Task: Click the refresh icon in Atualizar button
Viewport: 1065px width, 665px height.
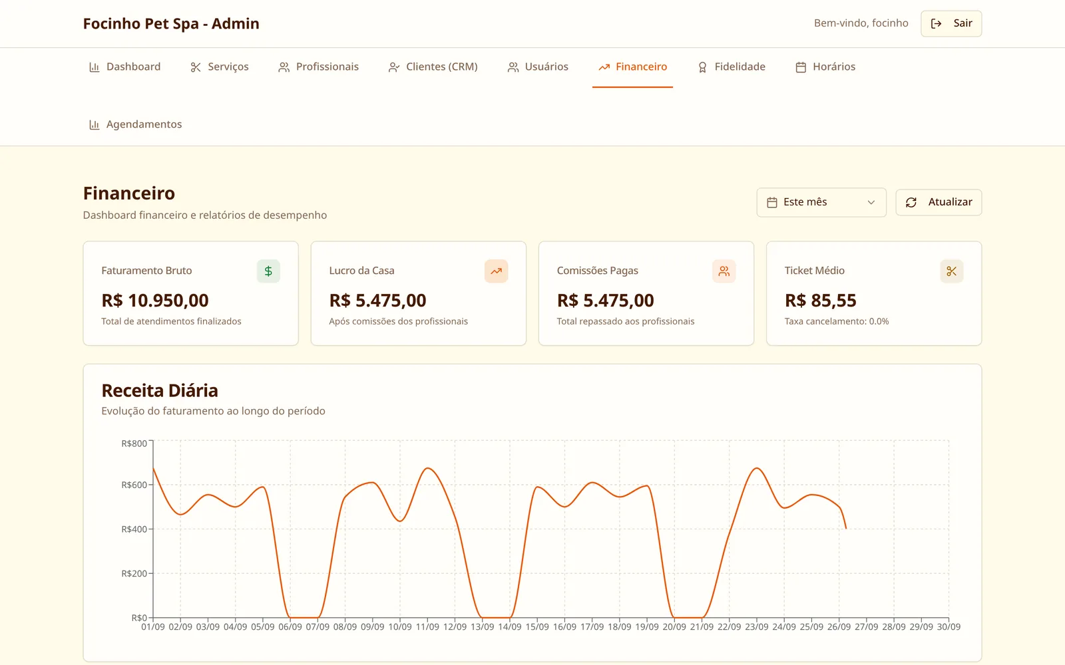Action: click(911, 202)
